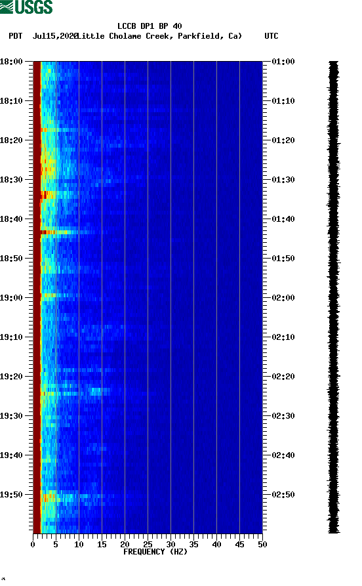This screenshot has height=586, width=362.
Task: Click the '15' frequency axis label
Action: coord(102,545)
